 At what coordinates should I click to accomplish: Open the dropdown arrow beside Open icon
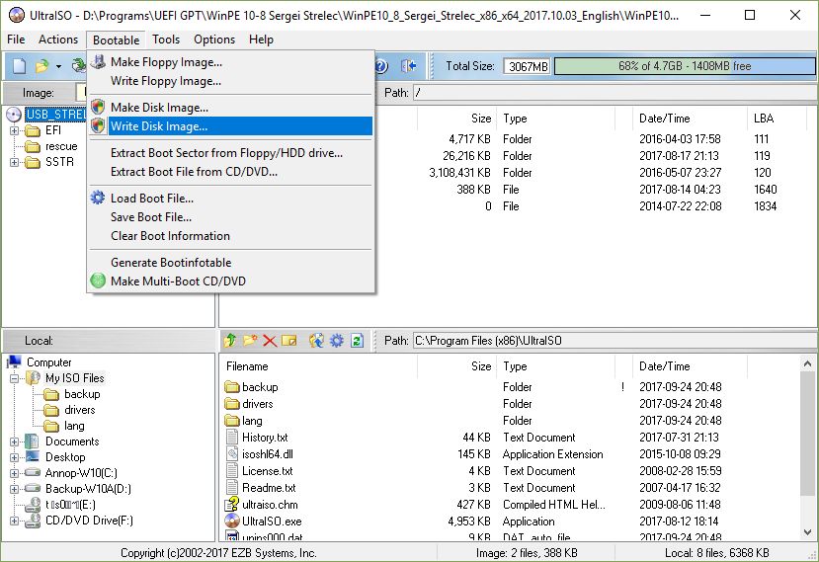click(x=58, y=66)
